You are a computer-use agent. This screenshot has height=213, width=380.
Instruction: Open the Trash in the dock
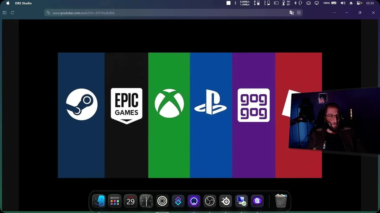pos(281,201)
